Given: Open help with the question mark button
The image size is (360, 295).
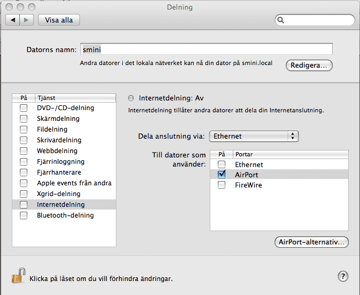Looking at the screenshot, I should coord(343,276).
